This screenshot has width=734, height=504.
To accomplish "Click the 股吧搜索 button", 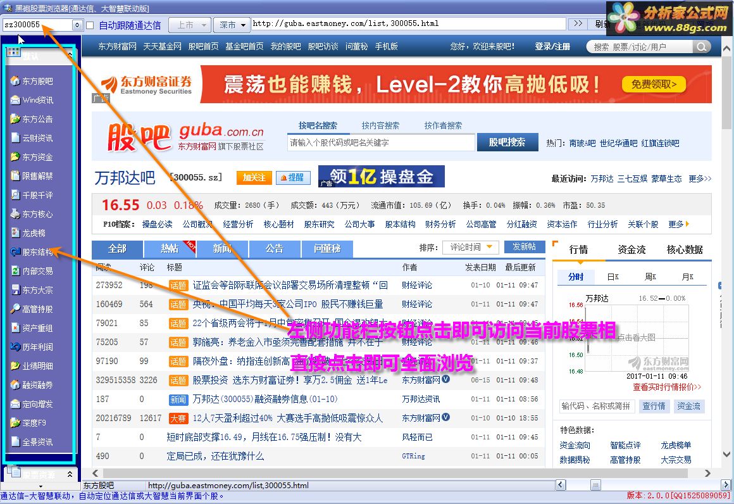I will click(x=507, y=142).
